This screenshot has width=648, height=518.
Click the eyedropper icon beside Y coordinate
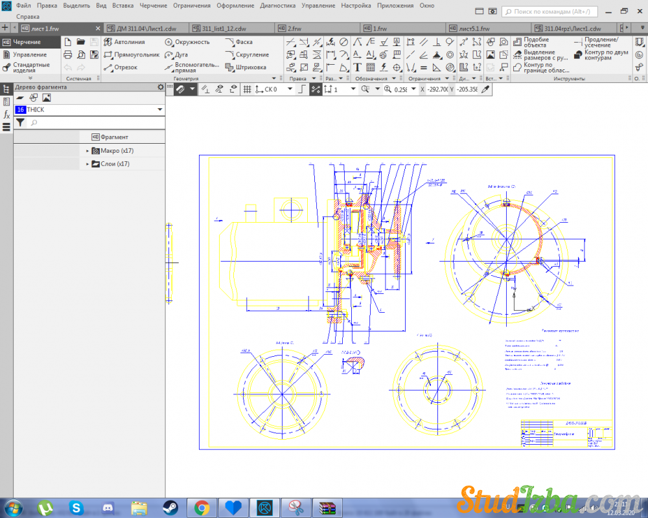485,89
